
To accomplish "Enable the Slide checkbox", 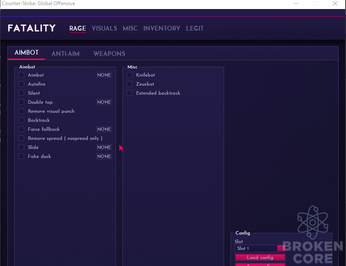I will click(22, 147).
